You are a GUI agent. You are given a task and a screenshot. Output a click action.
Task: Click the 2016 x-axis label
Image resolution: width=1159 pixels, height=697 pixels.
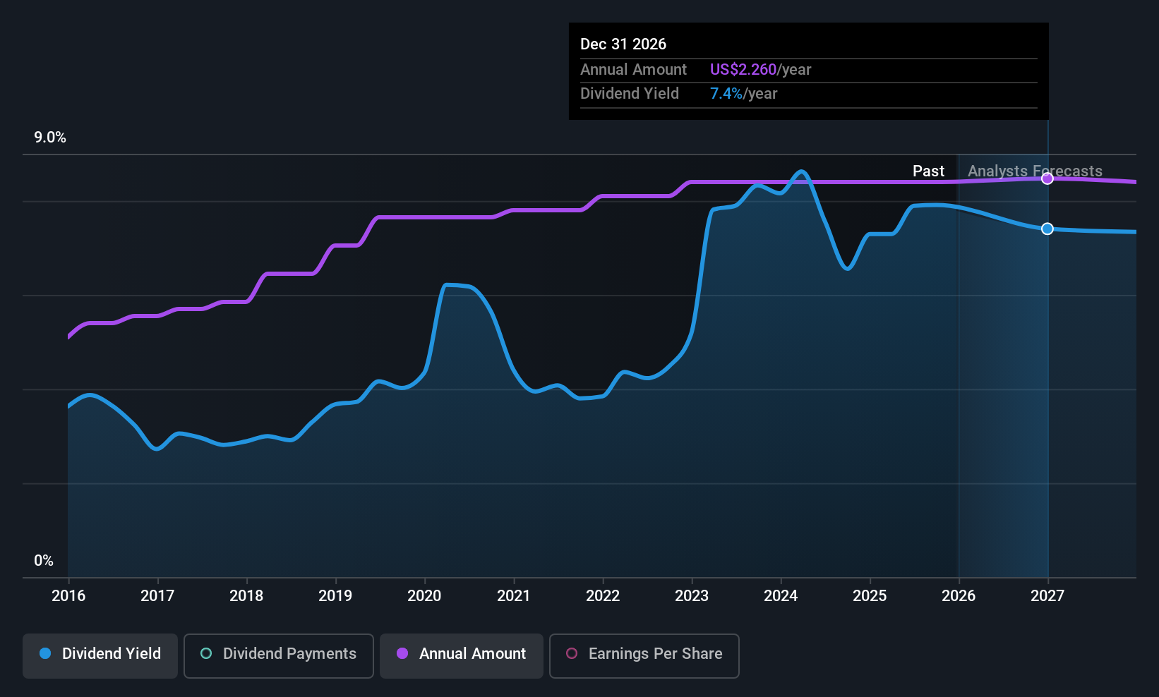click(x=68, y=595)
